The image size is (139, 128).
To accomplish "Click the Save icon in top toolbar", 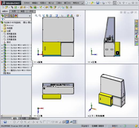I will [98, 3].
